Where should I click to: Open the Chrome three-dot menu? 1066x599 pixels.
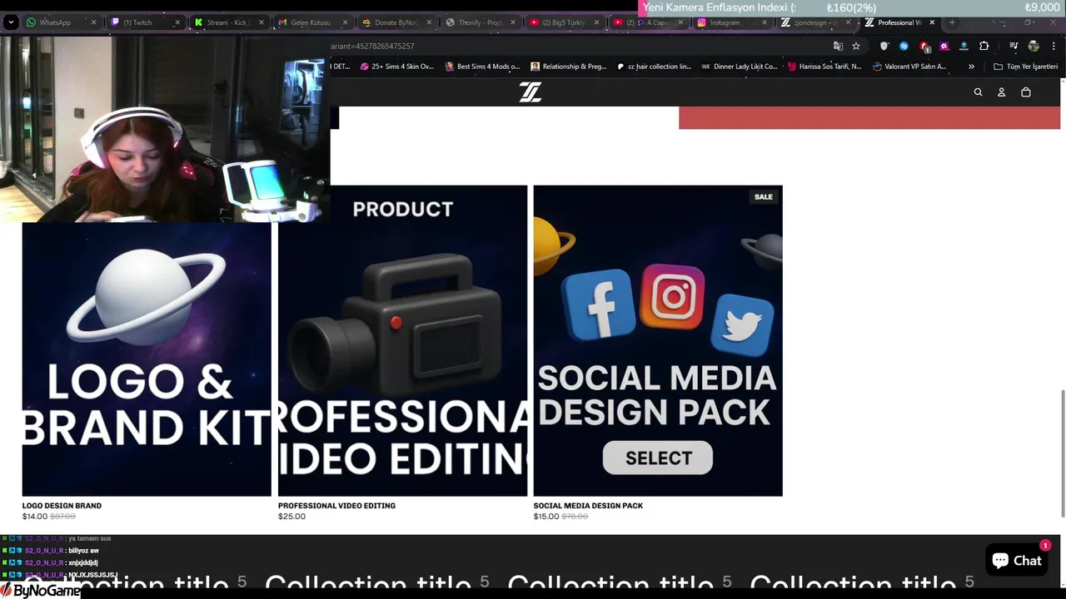click(1054, 46)
